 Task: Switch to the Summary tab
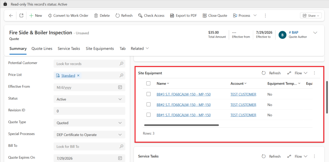pos(18,49)
